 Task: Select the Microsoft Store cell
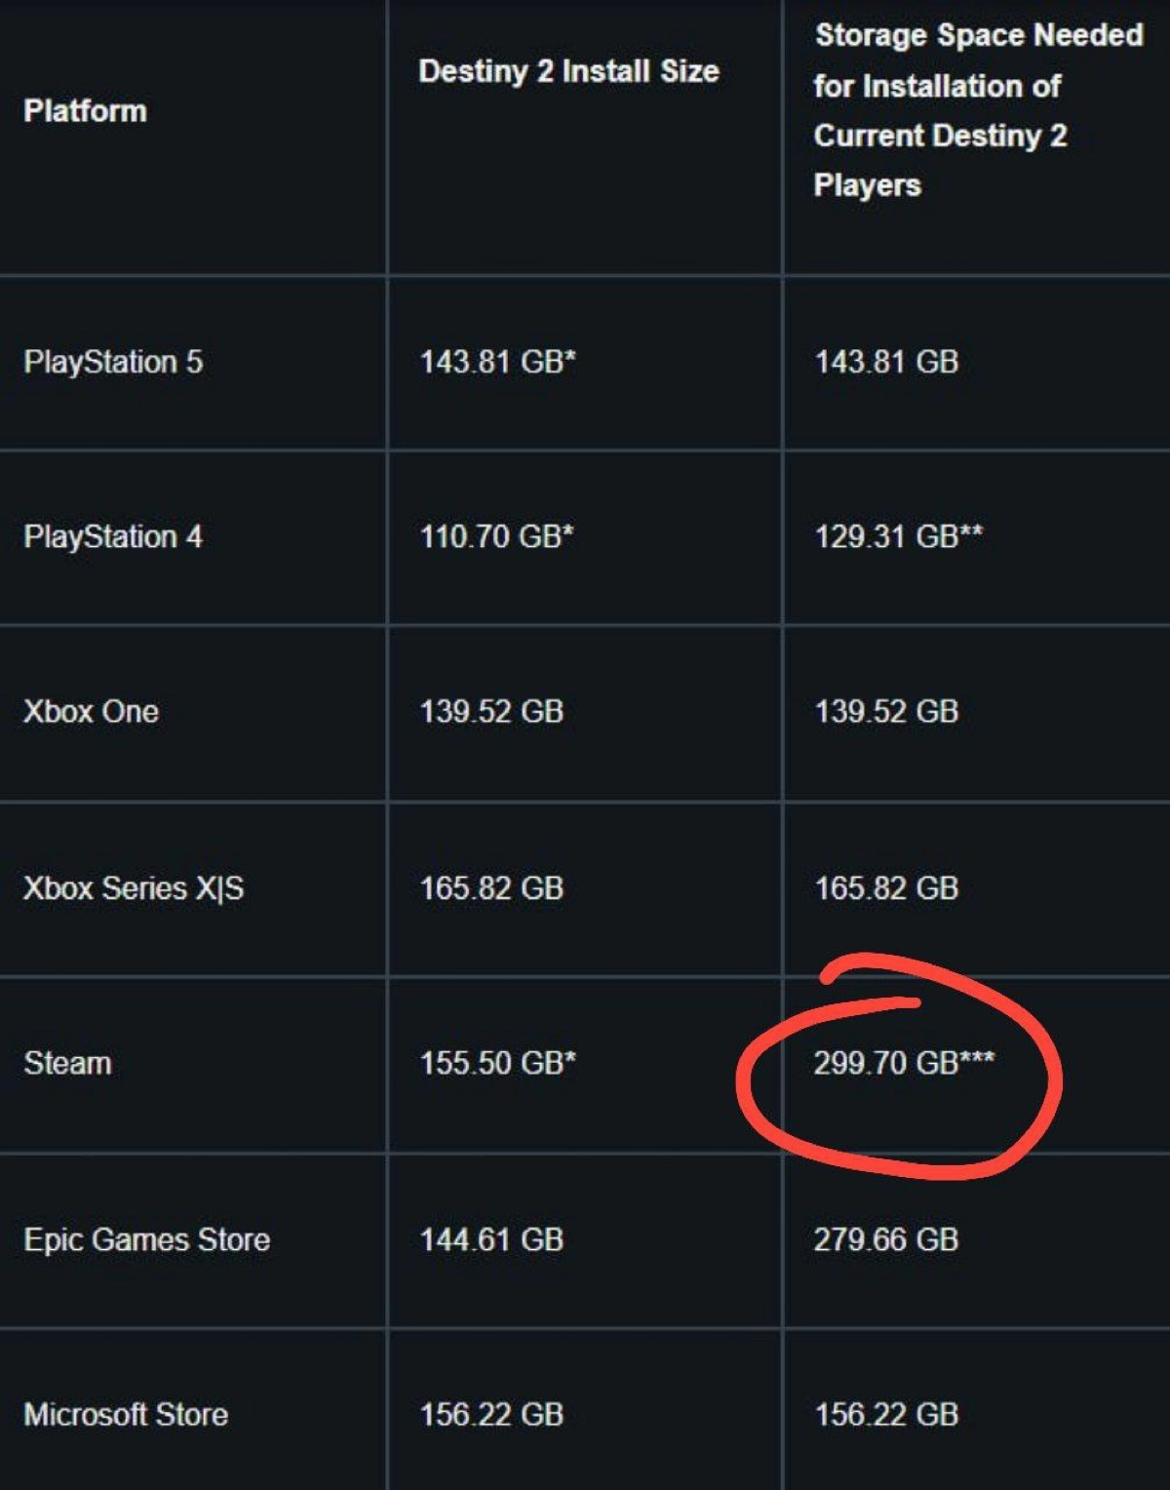coord(126,1414)
